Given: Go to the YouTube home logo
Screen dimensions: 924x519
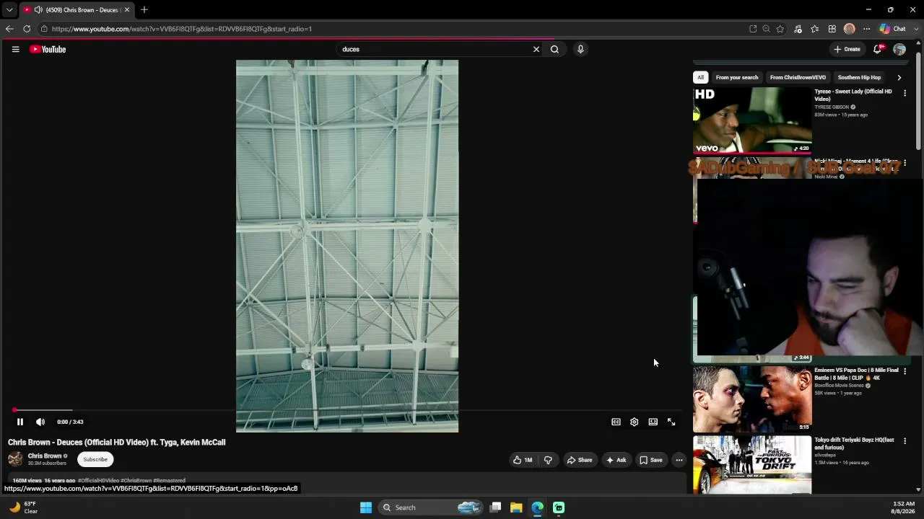Looking at the screenshot, I should (48, 49).
